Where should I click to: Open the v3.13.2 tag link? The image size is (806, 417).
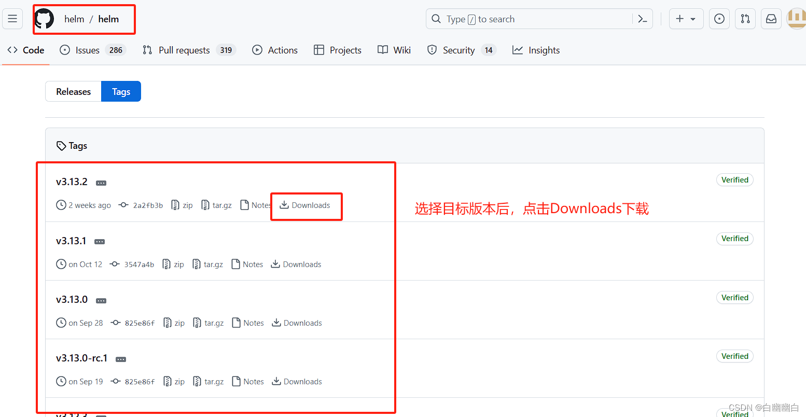(x=72, y=182)
